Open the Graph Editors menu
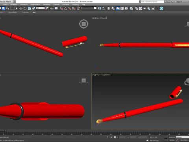 point(35,5)
